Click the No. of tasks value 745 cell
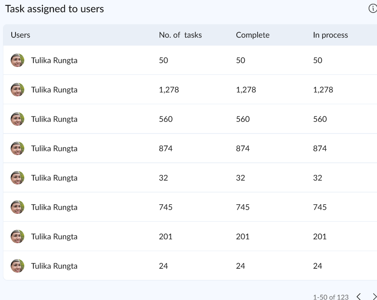The image size is (377, 300). click(x=165, y=207)
